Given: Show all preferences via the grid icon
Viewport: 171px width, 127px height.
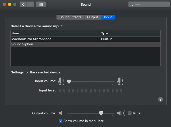Looking at the screenshot, I should tap(41, 4).
